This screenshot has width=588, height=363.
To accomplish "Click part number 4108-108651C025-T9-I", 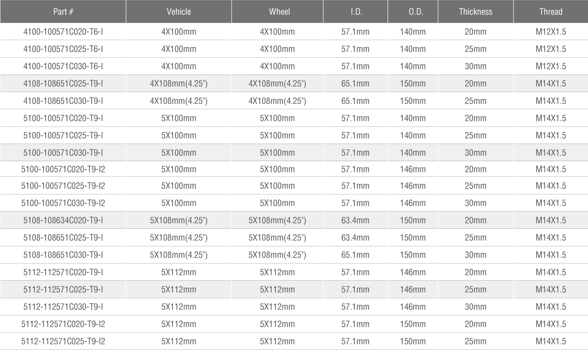I will (x=63, y=83).
